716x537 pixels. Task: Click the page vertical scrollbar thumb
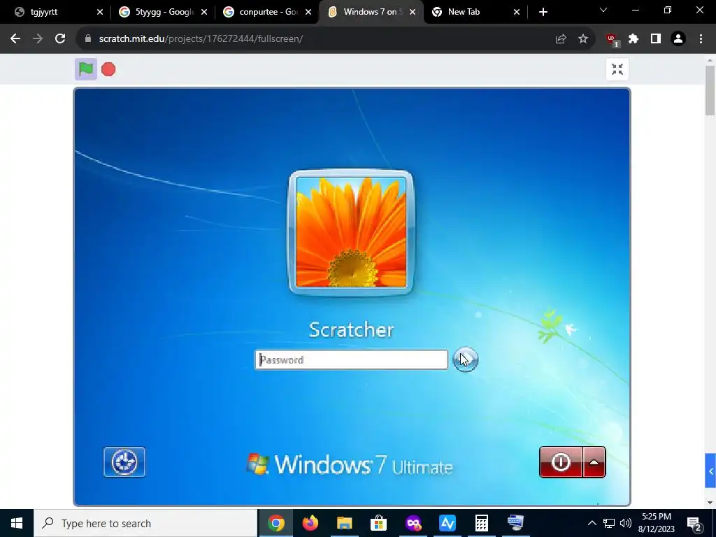click(x=710, y=90)
